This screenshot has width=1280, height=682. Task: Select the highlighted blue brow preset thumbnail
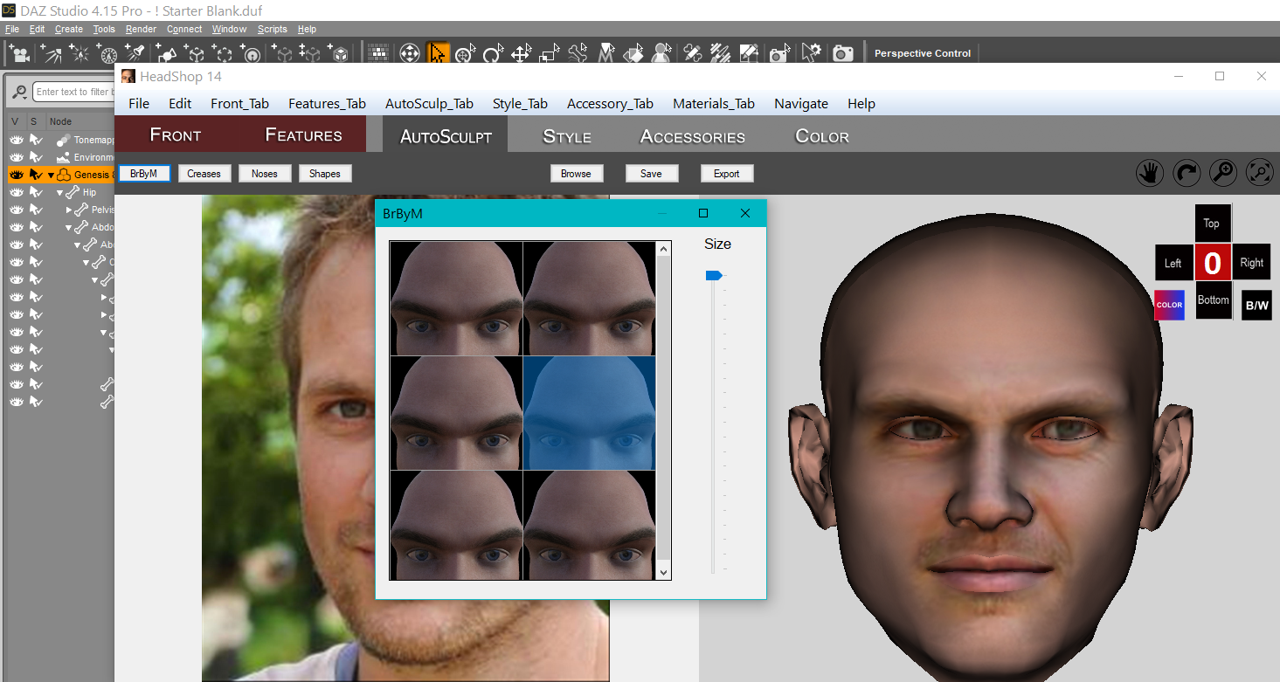(589, 413)
